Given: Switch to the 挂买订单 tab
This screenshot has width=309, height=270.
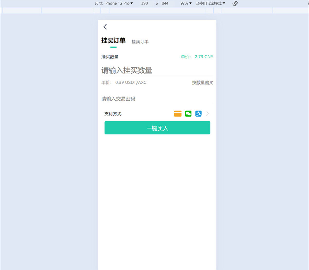Looking at the screenshot, I should tap(113, 40).
